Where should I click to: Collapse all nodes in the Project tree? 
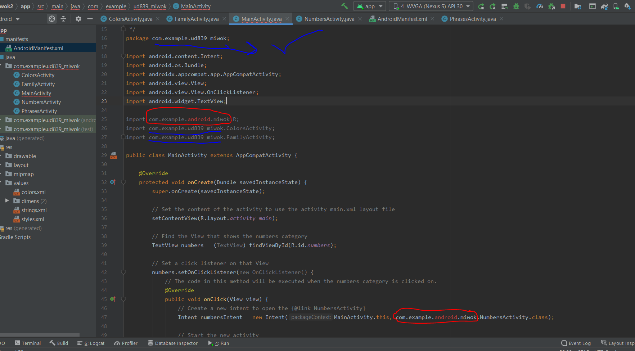point(63,19)
